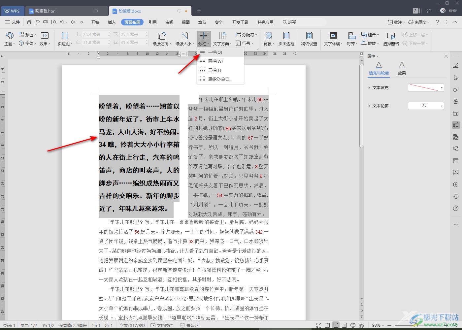Click the 拼写 search input field

click(303, 22)
